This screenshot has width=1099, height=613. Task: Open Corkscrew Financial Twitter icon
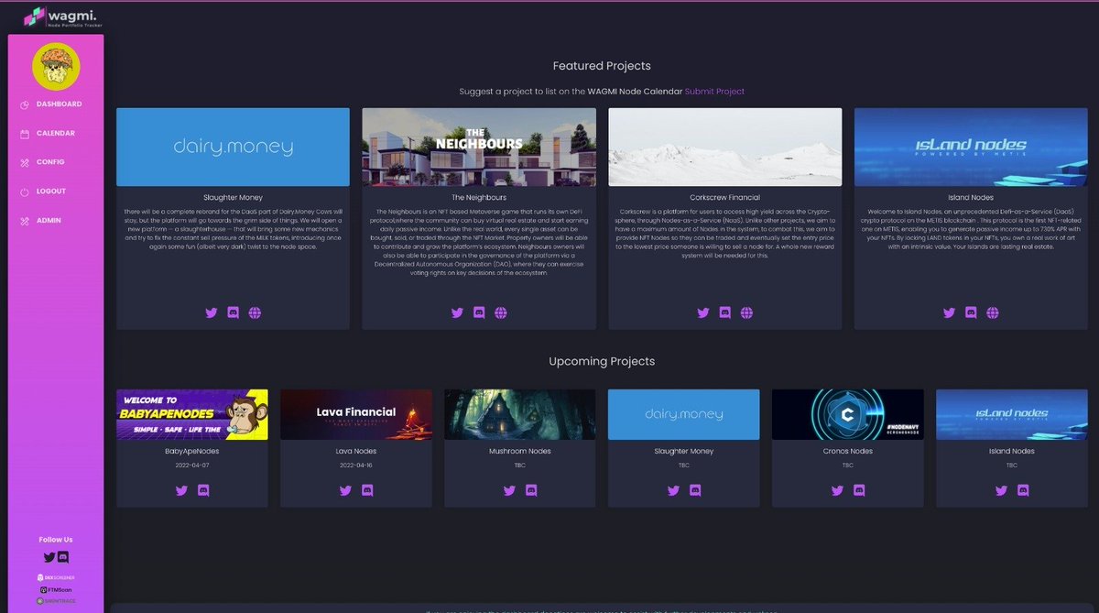(703, 312)
